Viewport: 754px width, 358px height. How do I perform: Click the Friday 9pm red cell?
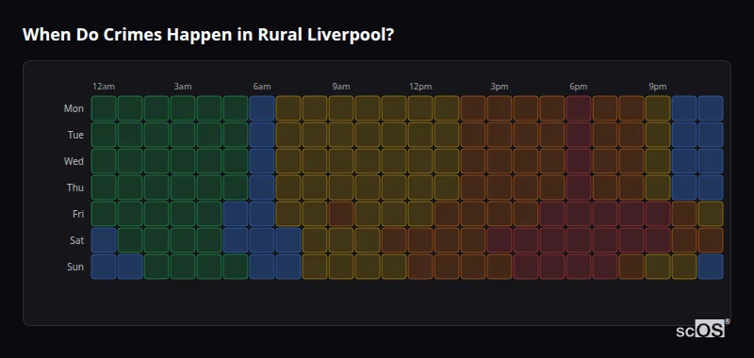tap(658, 214)
